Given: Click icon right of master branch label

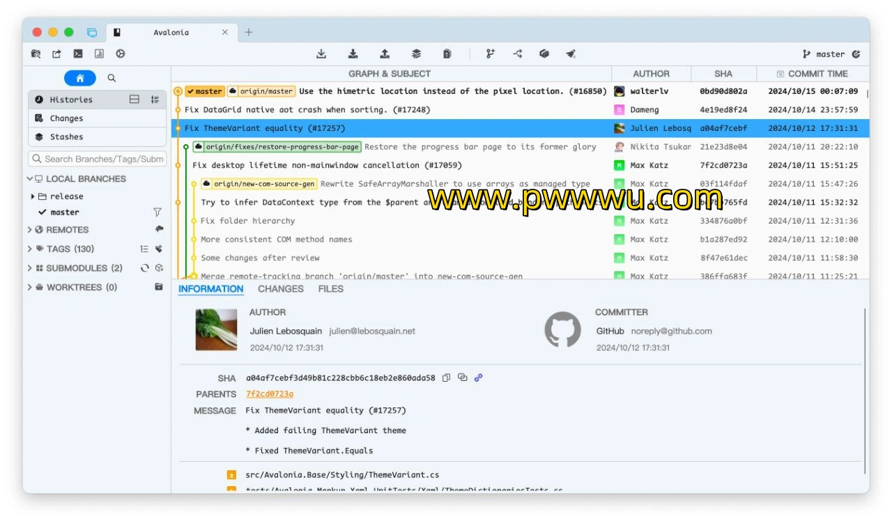Looking at the screenshot, I should coord(856,54).
